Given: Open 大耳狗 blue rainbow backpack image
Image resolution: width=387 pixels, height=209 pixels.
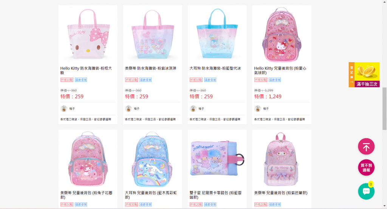Looking at the screenshot, I should pyautogui.click(x=153, y=159).
